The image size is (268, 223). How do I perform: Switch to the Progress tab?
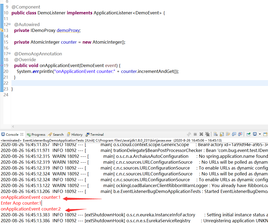(x=36, y=135)
